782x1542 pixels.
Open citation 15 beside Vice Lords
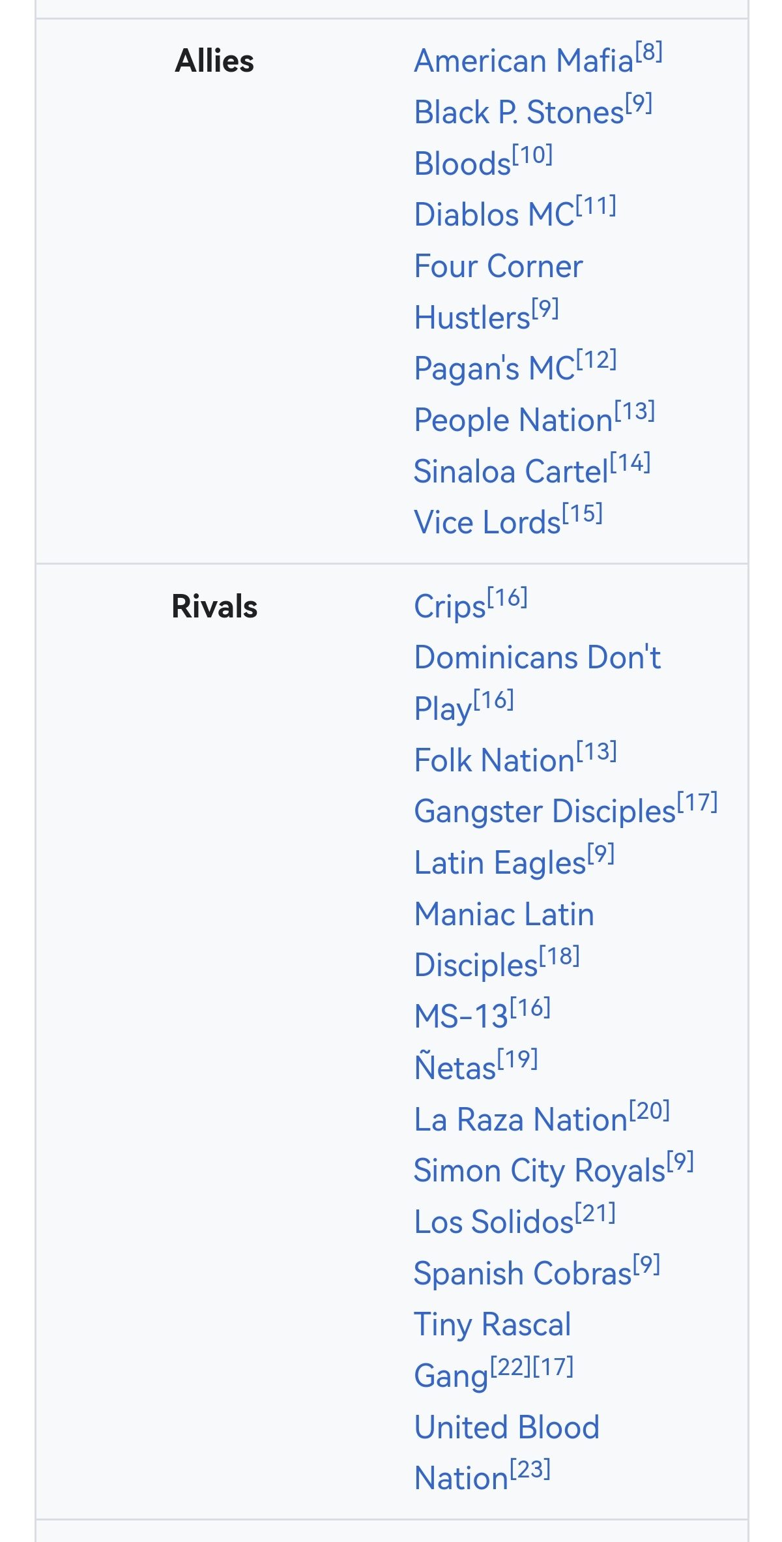583,514
